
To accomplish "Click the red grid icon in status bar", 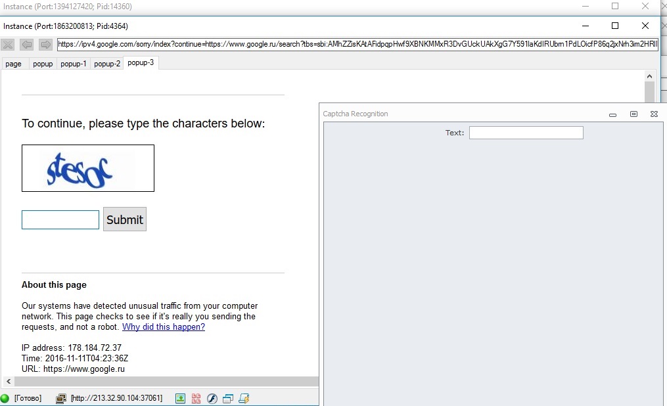I will click(x=196, y=398).
